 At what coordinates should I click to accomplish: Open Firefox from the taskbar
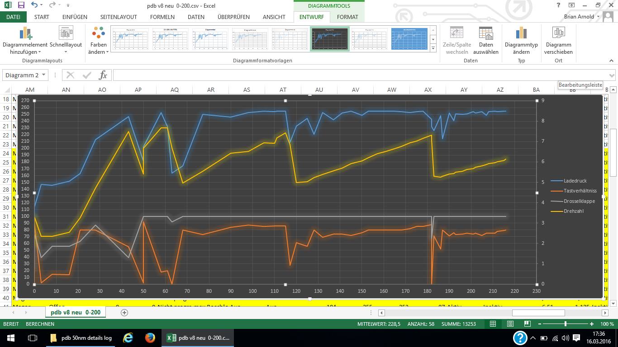tap(150, 338)
